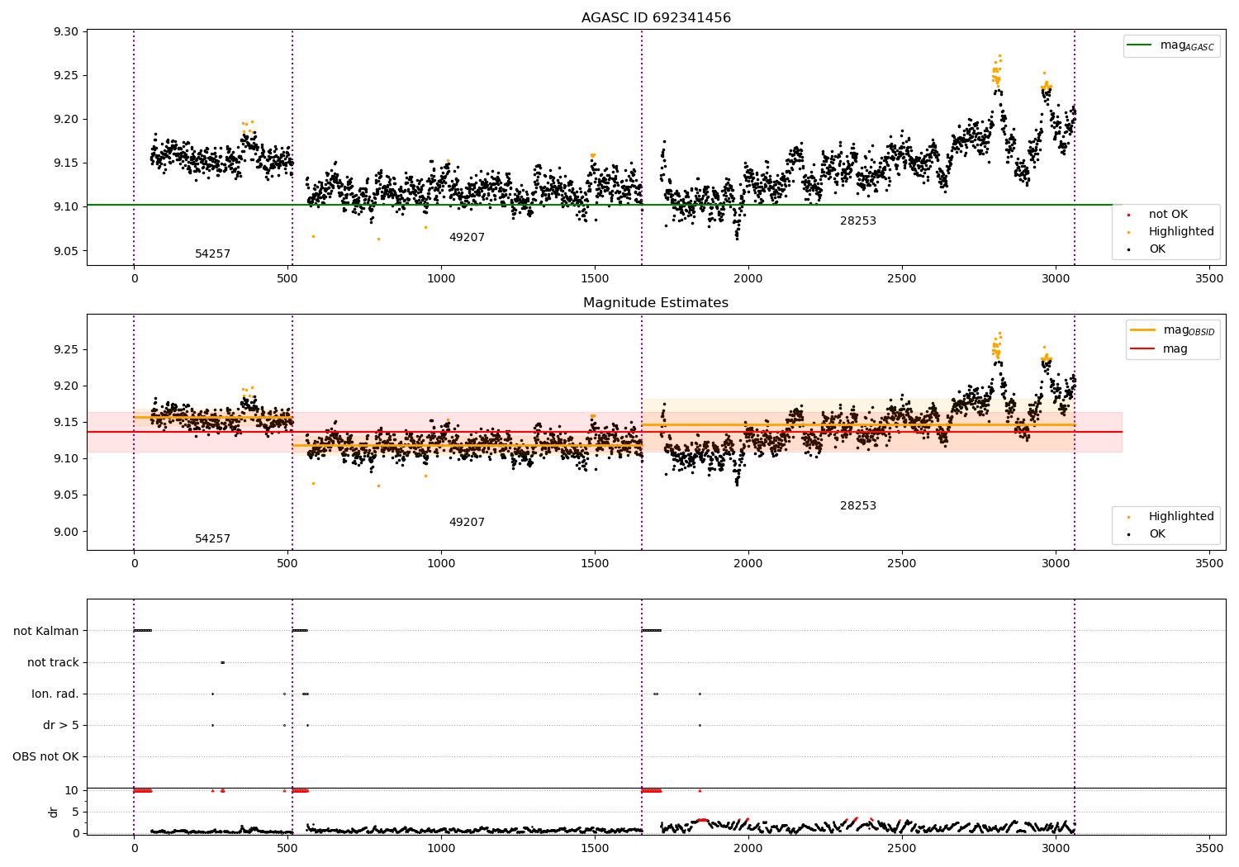This screenshot has width=1239, height=867.
Task: Click the 28253 label in top plot
Action: click(x=858, y=221)
